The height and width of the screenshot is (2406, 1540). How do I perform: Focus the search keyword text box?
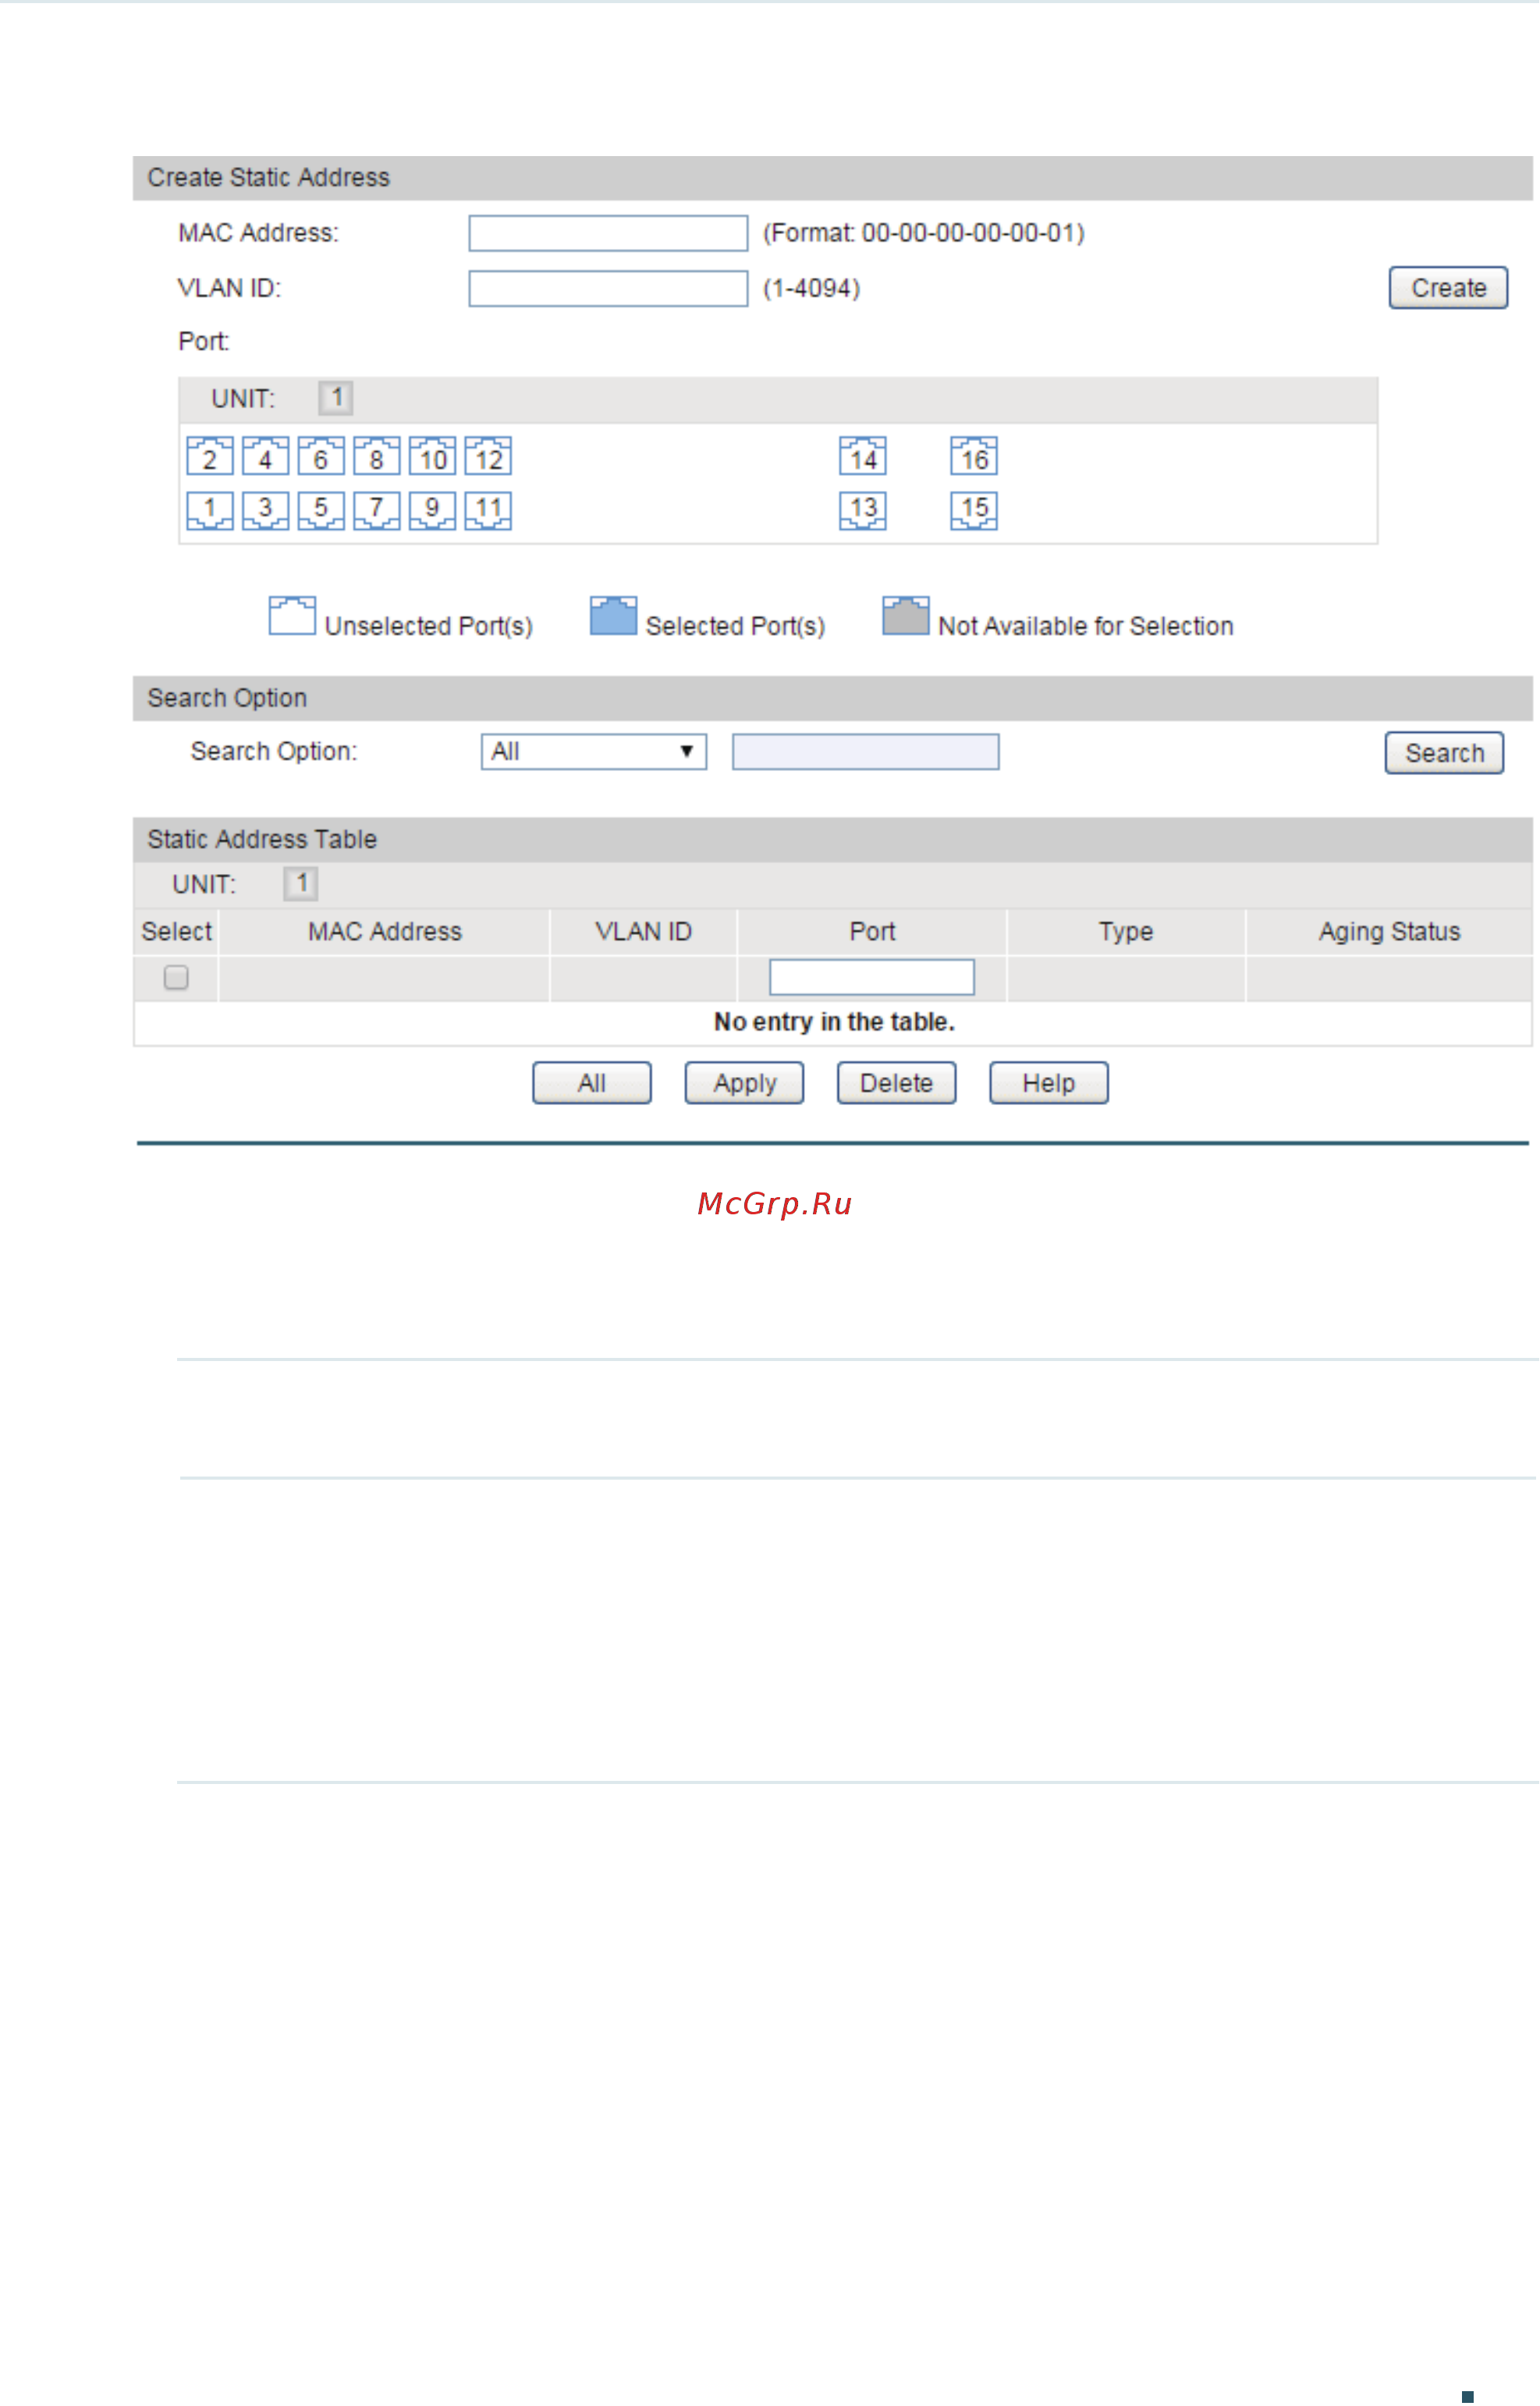(866, 752)
